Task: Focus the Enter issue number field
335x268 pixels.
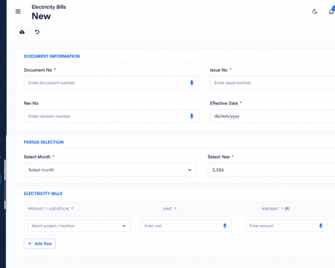Action: pos(273,83)
